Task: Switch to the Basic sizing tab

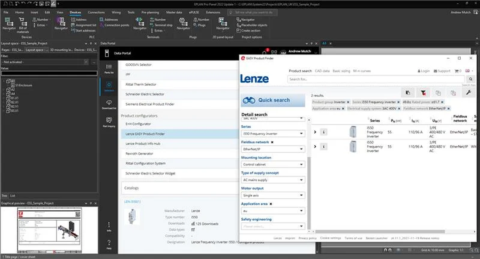Action: coord(341,71)
